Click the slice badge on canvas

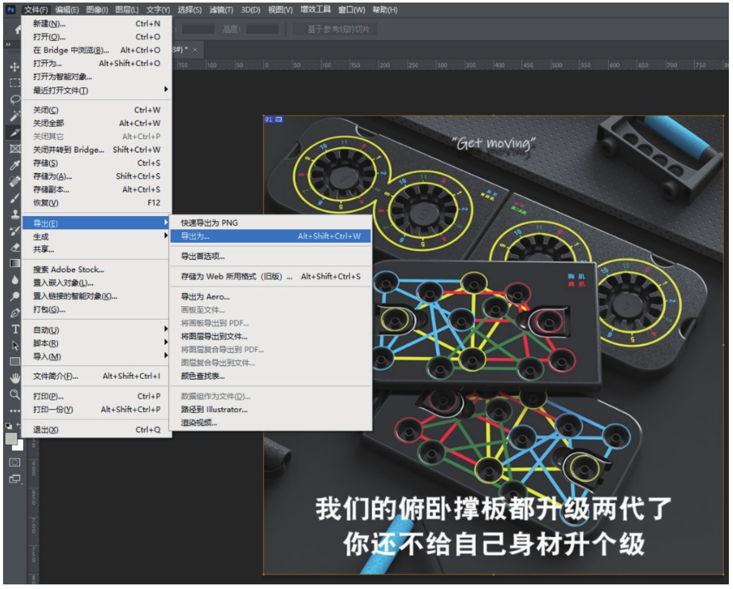coord(273,119)
